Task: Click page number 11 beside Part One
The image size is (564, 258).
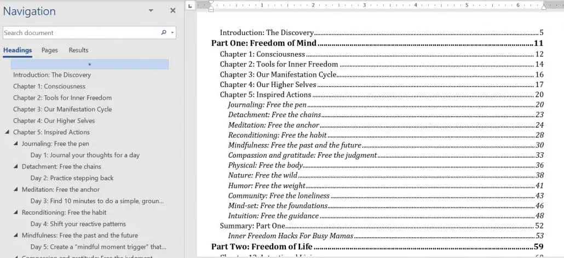Action: (x=538, y=43)
